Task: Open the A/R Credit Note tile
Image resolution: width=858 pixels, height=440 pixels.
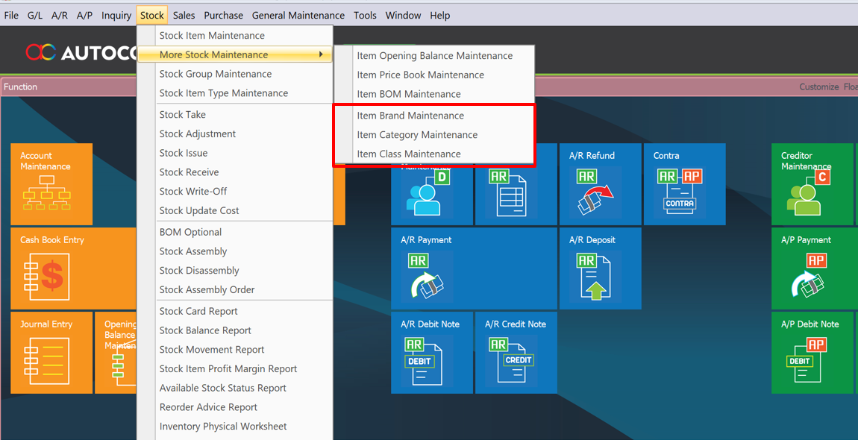Action: (516, 353)
